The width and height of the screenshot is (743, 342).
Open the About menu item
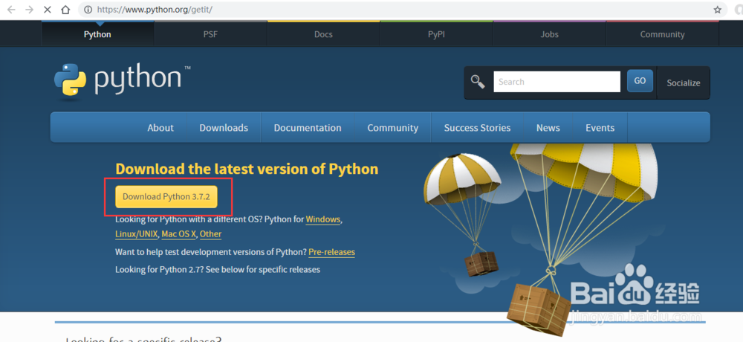[160, 128]
